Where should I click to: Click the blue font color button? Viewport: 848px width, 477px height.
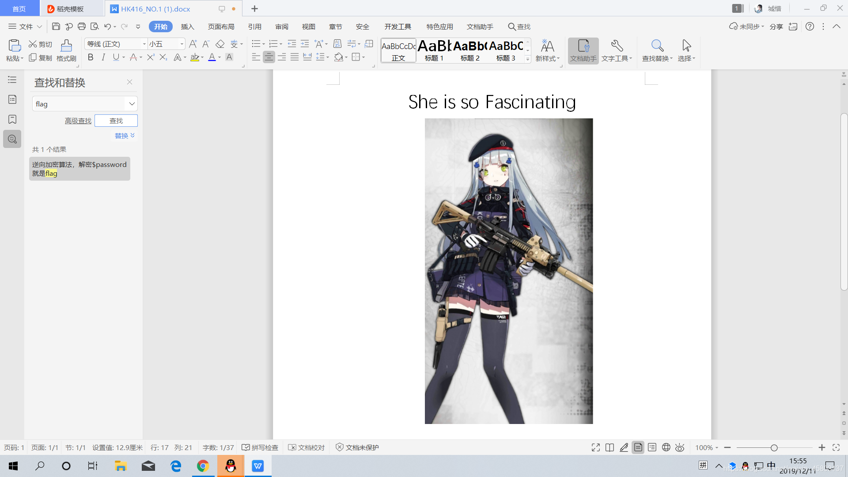[212, 57]
